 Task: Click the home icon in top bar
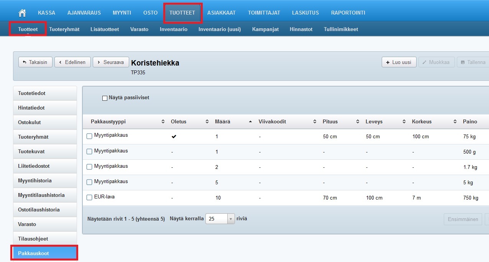tap(22, 13)
